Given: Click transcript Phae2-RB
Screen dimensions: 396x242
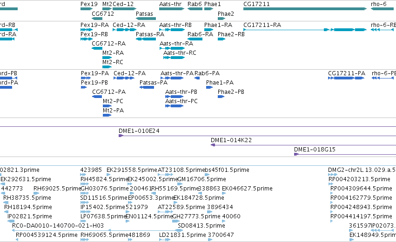Looking at the screenshot, I should point(221,39).
